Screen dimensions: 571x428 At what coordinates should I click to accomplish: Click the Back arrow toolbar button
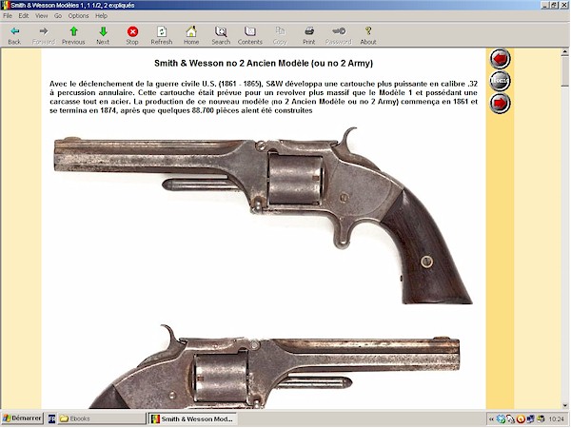click(14, 36)
